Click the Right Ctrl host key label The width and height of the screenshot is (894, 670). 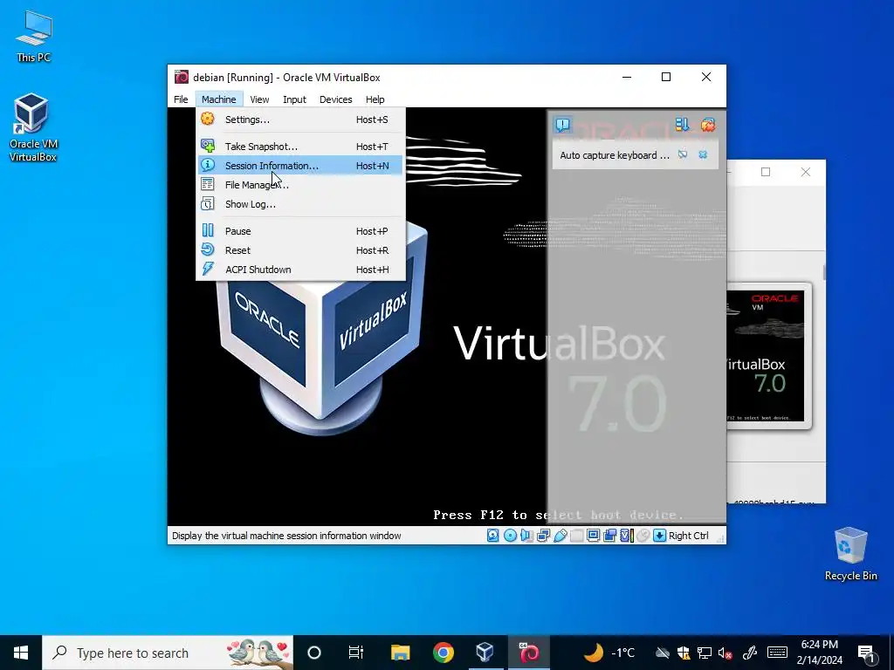[x=689, y=536]
